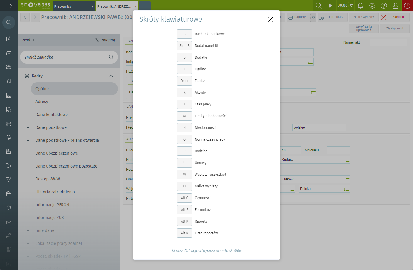Click the Znajdź zakładkę search field
This screenshot has width=413, height=270.
66,57
